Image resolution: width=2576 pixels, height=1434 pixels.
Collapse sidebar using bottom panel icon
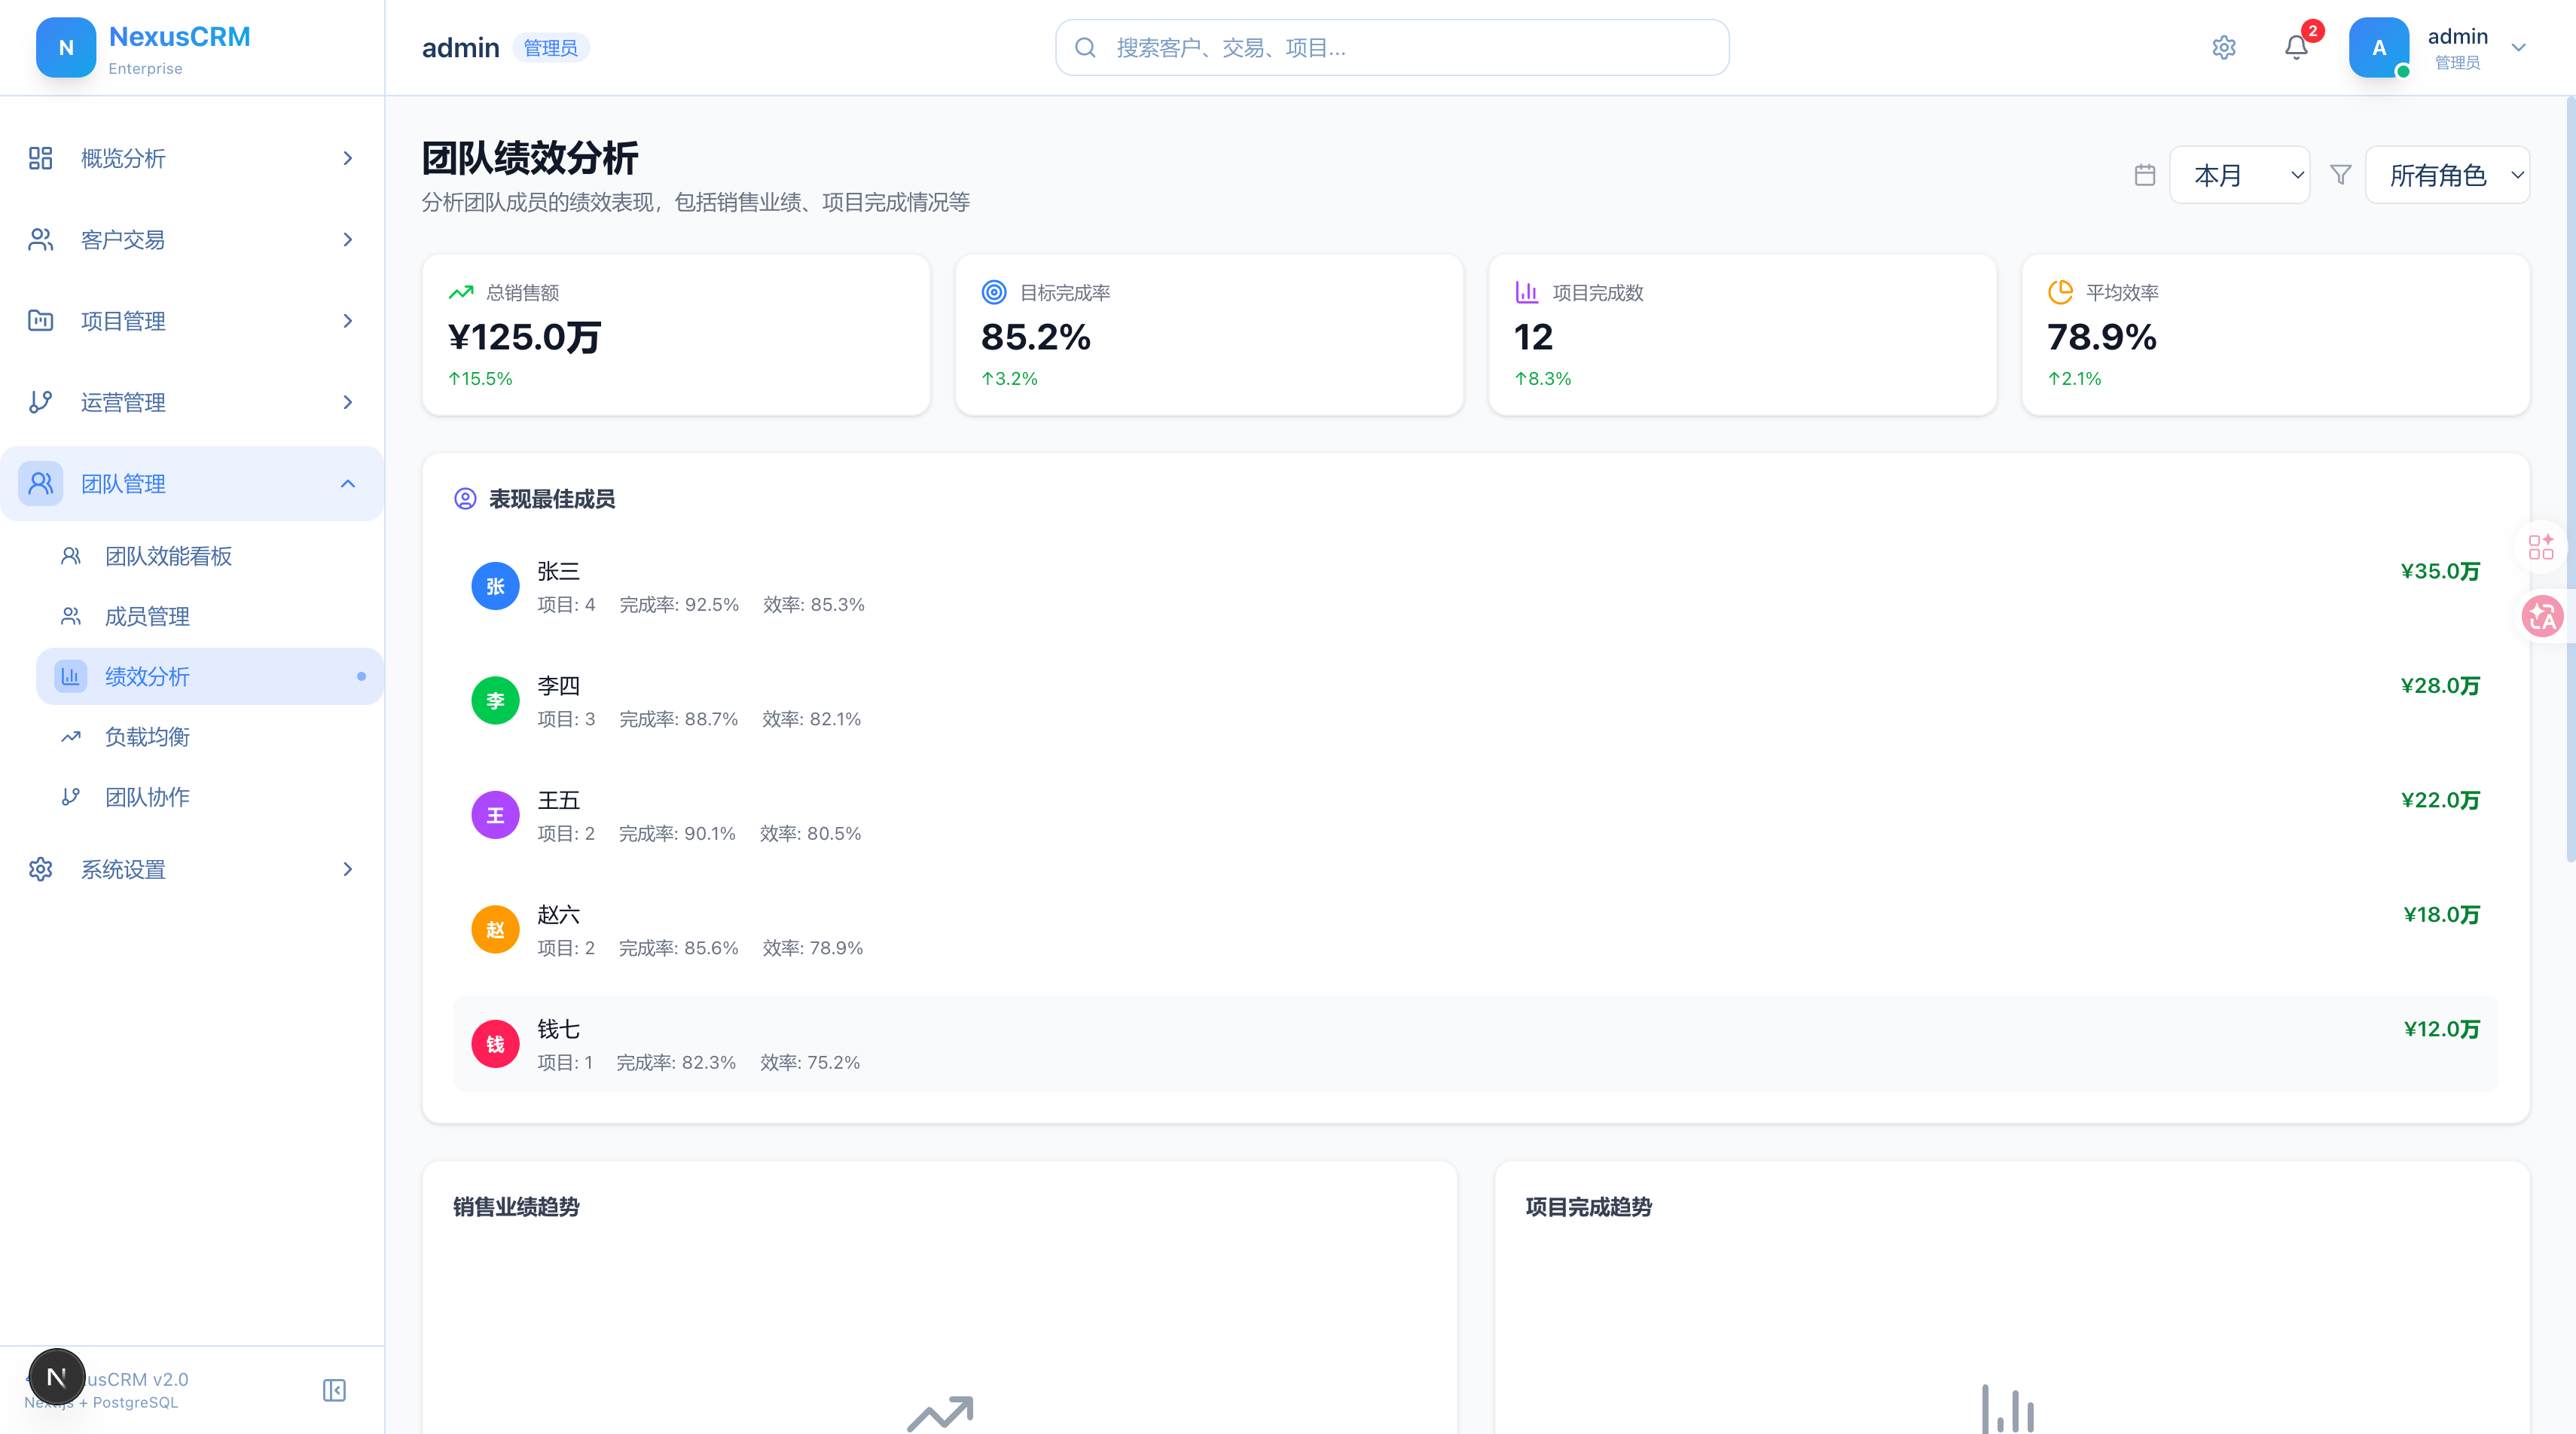tap(334, 1390)
